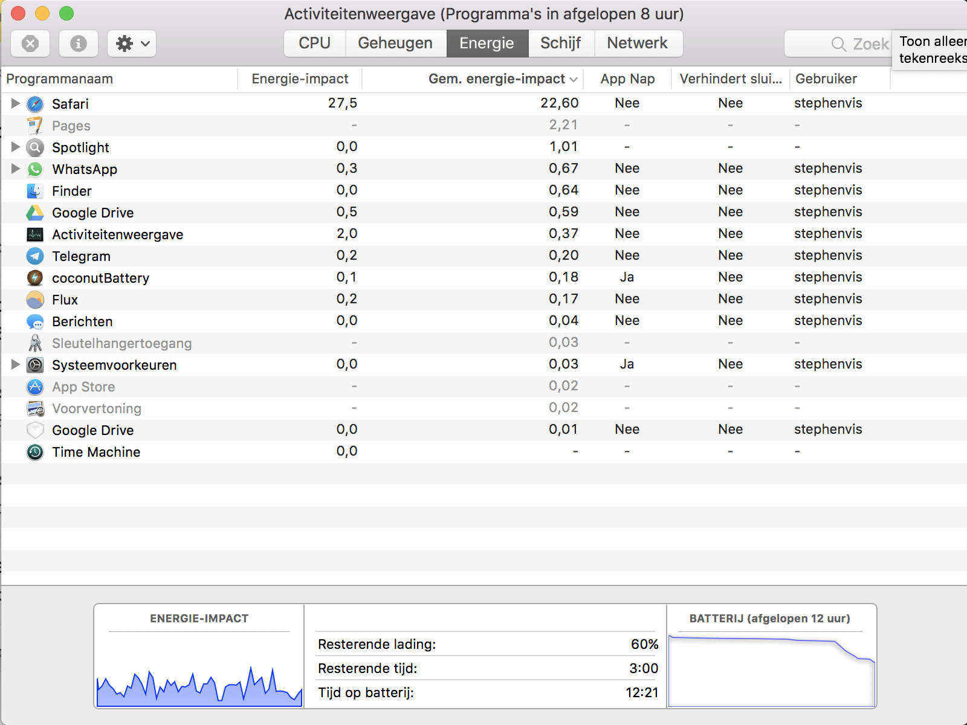Select the coconutBattery row name
This screenshot has width=967, height=725.
coord(100,278)
